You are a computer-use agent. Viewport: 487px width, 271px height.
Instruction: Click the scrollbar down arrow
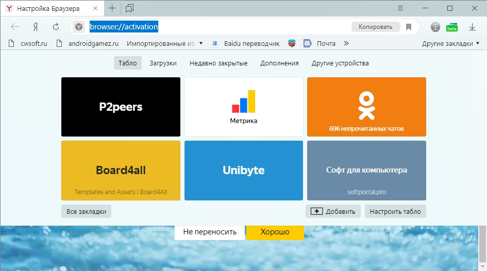[482, 267]
